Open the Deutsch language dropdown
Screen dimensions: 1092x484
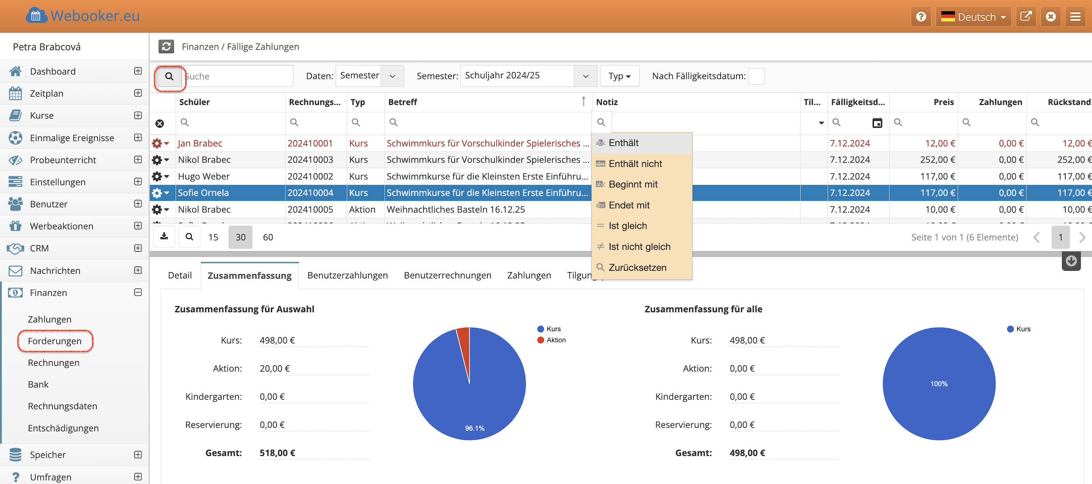point(973,17)
